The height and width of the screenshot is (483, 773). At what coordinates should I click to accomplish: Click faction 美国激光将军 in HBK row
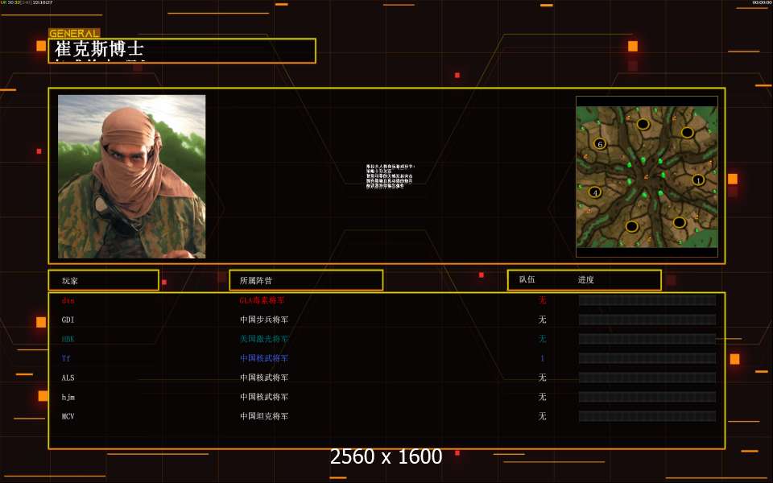pos(264,339)
